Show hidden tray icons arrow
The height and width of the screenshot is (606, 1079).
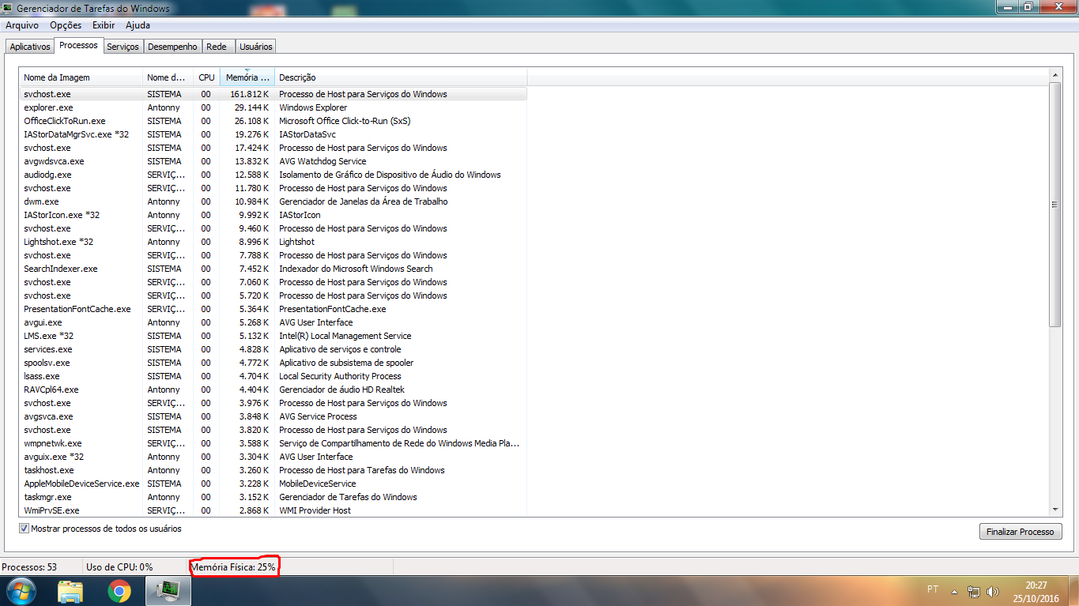954,591
